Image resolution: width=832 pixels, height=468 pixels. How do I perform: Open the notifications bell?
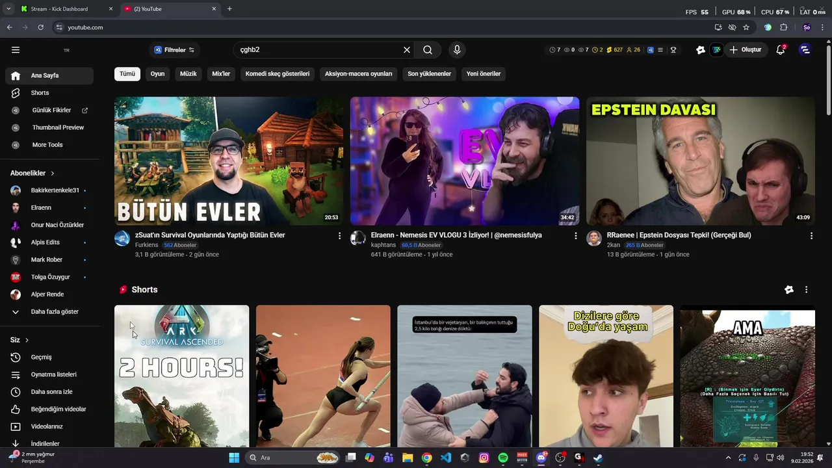[781, 50]
